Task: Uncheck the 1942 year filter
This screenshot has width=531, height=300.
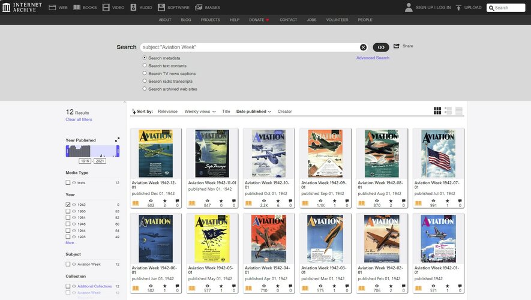Action: (68, 205)
